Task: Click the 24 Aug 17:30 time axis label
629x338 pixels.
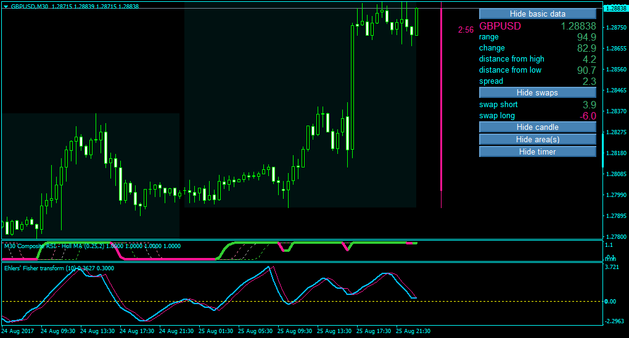Action: pyautogui.click(x=137, y=331)
